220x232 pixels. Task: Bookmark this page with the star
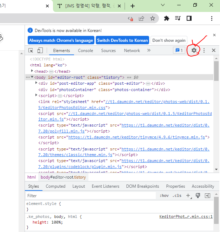[x=153, y=19]
